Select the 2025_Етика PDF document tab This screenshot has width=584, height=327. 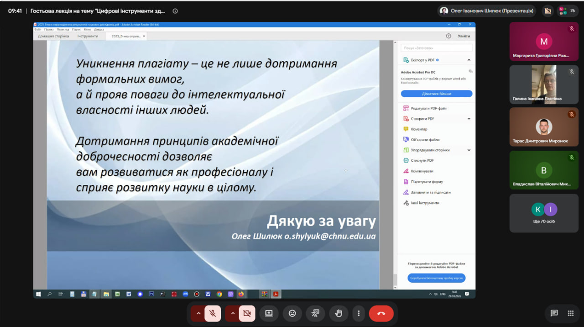tap(125, 36)
